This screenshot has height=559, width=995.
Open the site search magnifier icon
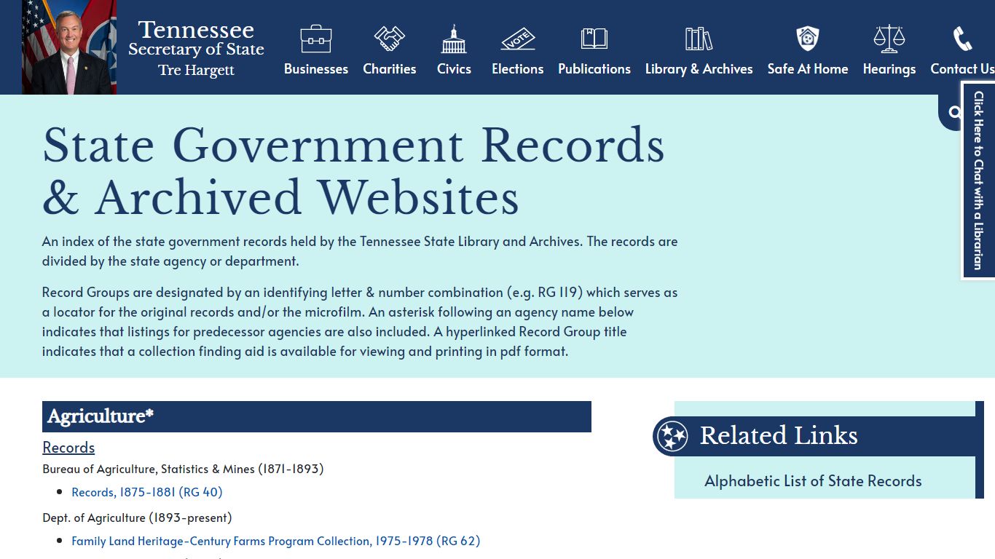click(x=955, y=112)
